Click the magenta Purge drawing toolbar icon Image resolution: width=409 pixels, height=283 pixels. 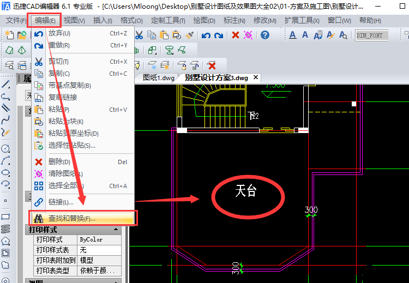click(248, 35)
